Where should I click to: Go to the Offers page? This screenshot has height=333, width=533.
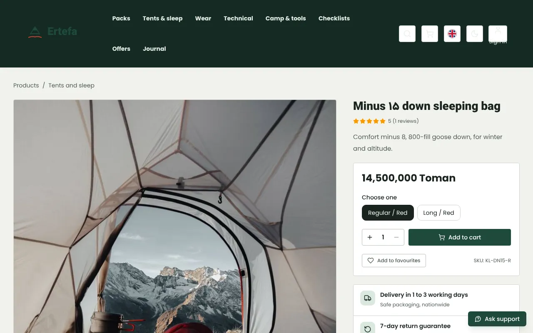pos(121,49)
